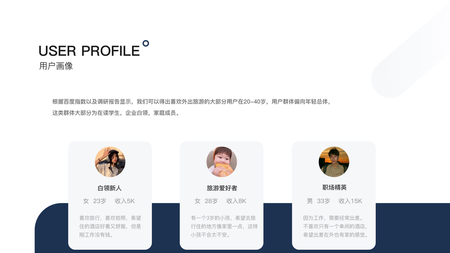This screenshot has height=253, width=450.
Task: Click the baby avatar for 旅游爱好者
Action: tap(221, 162)
